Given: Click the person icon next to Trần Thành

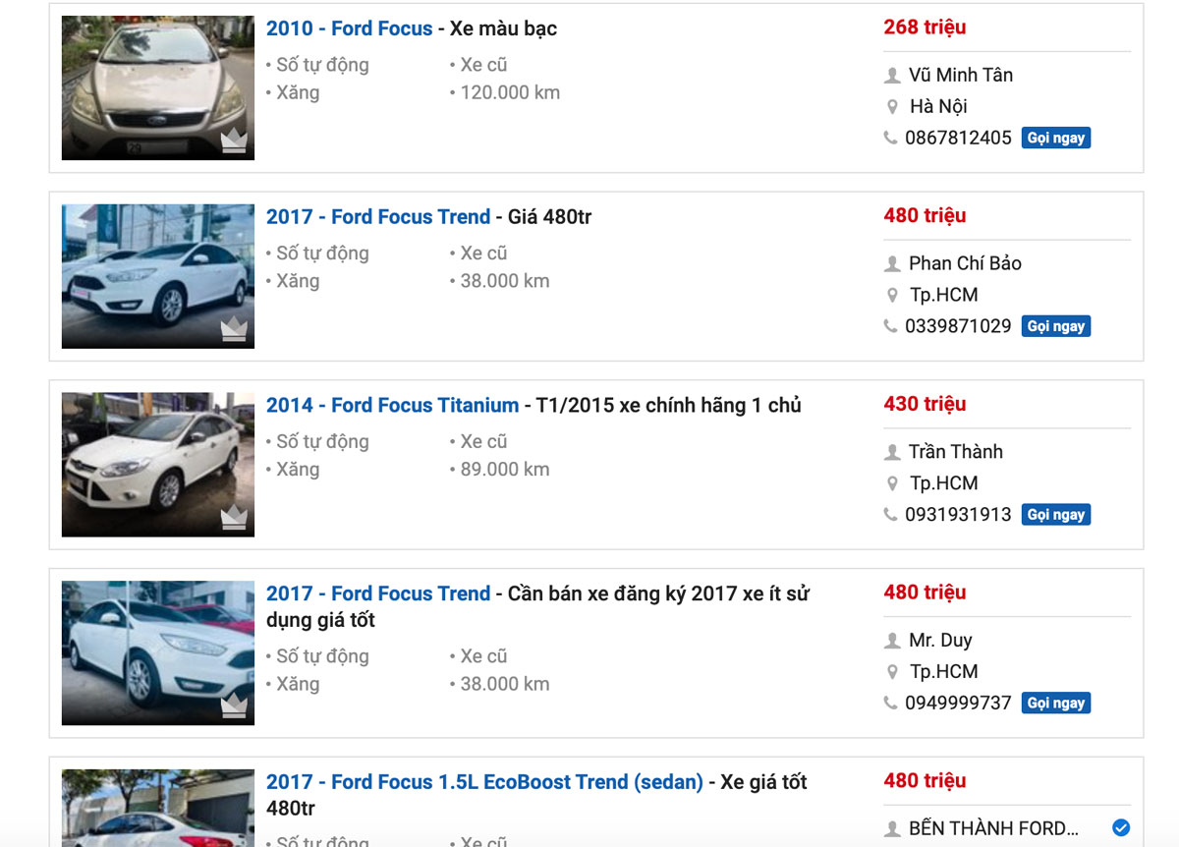Looking at the screenshot, I should (x=892, y=451).
